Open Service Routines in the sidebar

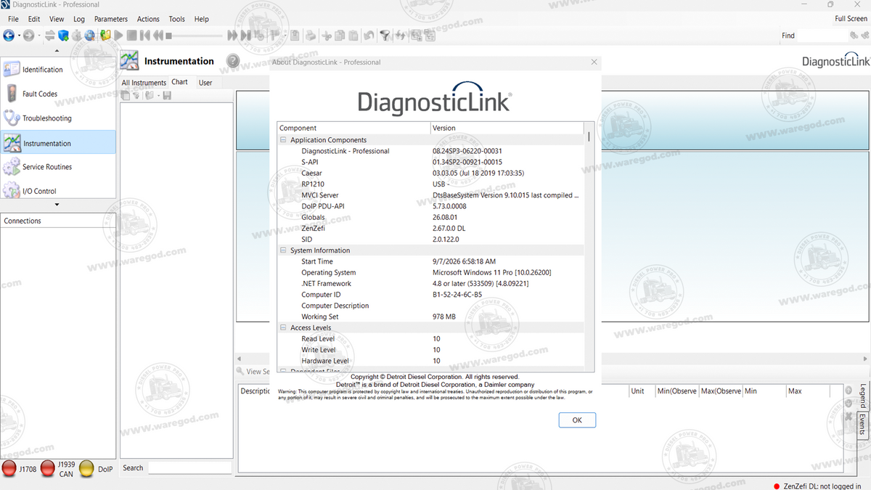(58, 167)
